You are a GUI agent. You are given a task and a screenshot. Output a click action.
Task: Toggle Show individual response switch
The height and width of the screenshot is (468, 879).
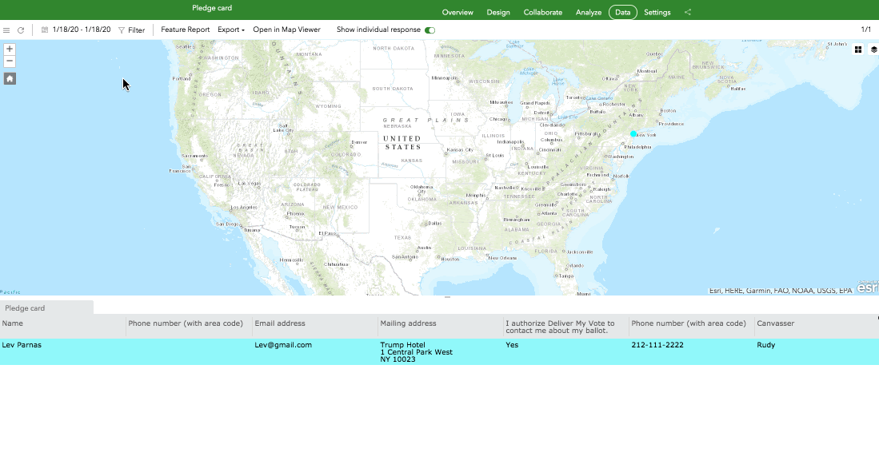(430, 30)
